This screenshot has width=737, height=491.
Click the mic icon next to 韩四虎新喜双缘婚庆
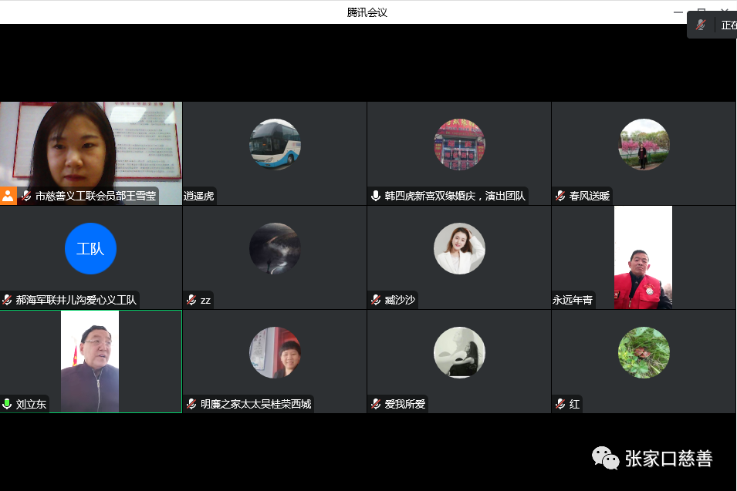[376, 197]
